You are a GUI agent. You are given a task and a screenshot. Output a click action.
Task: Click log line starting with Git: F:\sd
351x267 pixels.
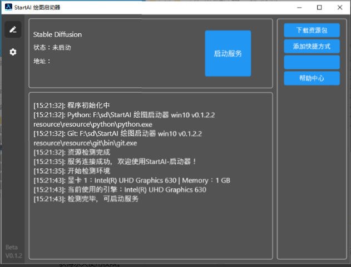(117, 134)
